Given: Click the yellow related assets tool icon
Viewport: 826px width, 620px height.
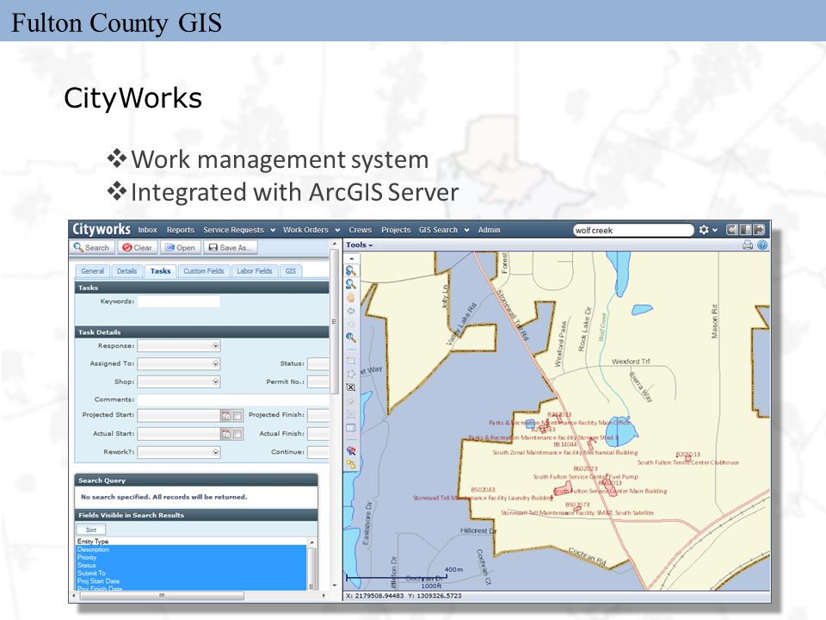Looking at the screenshot, I should [x=351, y=464].
